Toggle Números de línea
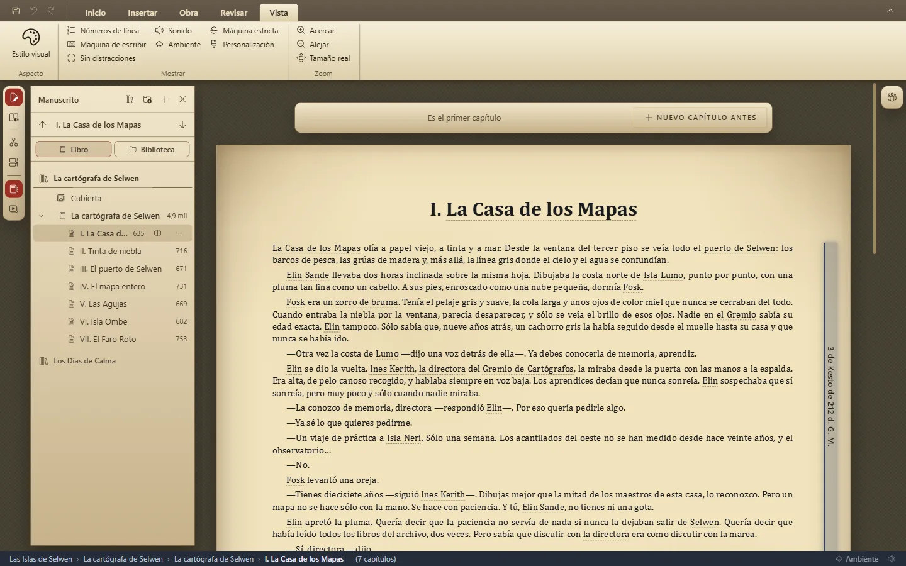This screenshot has width=906, height=566. coord(103,30)
